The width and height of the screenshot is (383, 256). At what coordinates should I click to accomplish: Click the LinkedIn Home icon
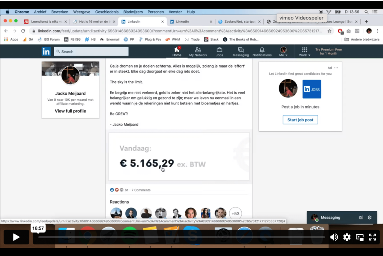[177, 50]
